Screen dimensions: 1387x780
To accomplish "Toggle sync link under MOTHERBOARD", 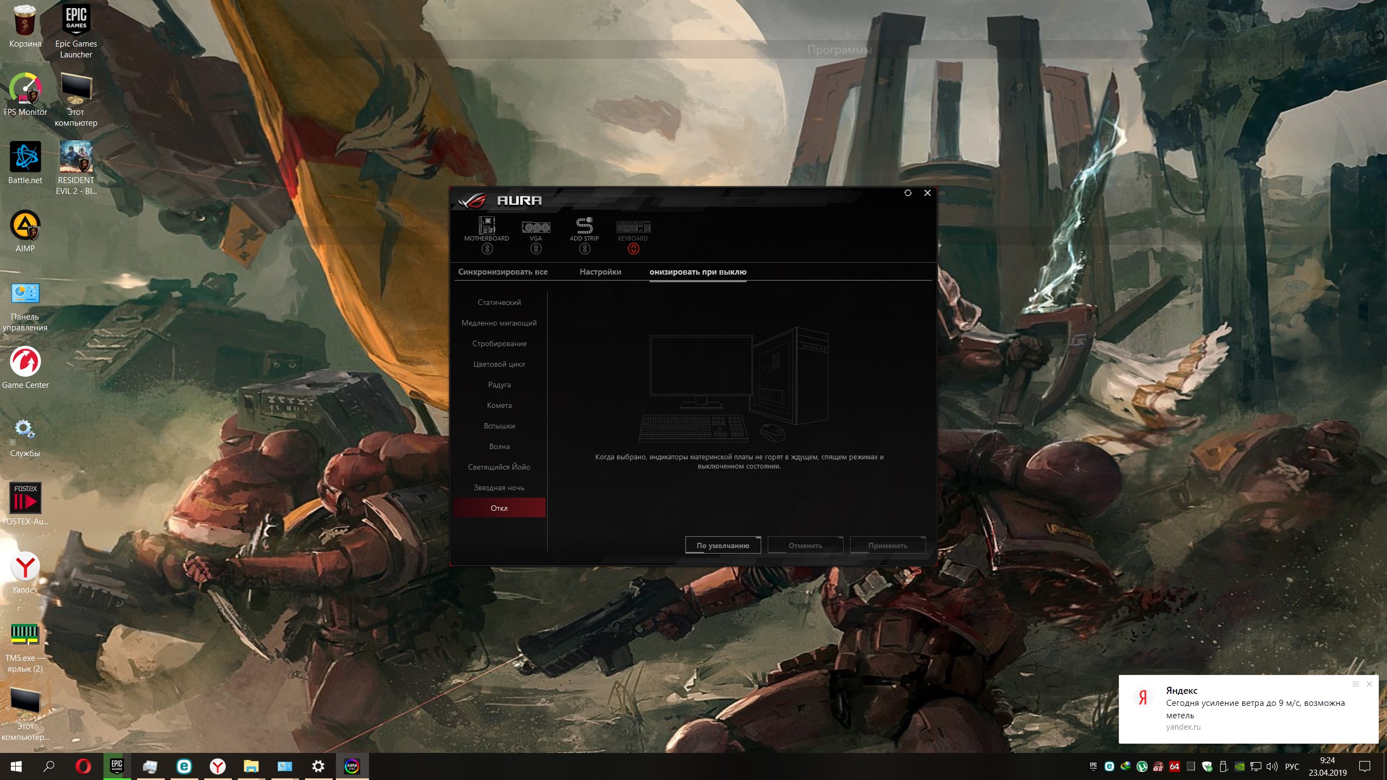I will pyautogui.click(x=487, y=249).
